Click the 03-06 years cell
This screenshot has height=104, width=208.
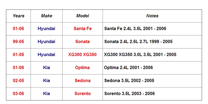point(19,94)
